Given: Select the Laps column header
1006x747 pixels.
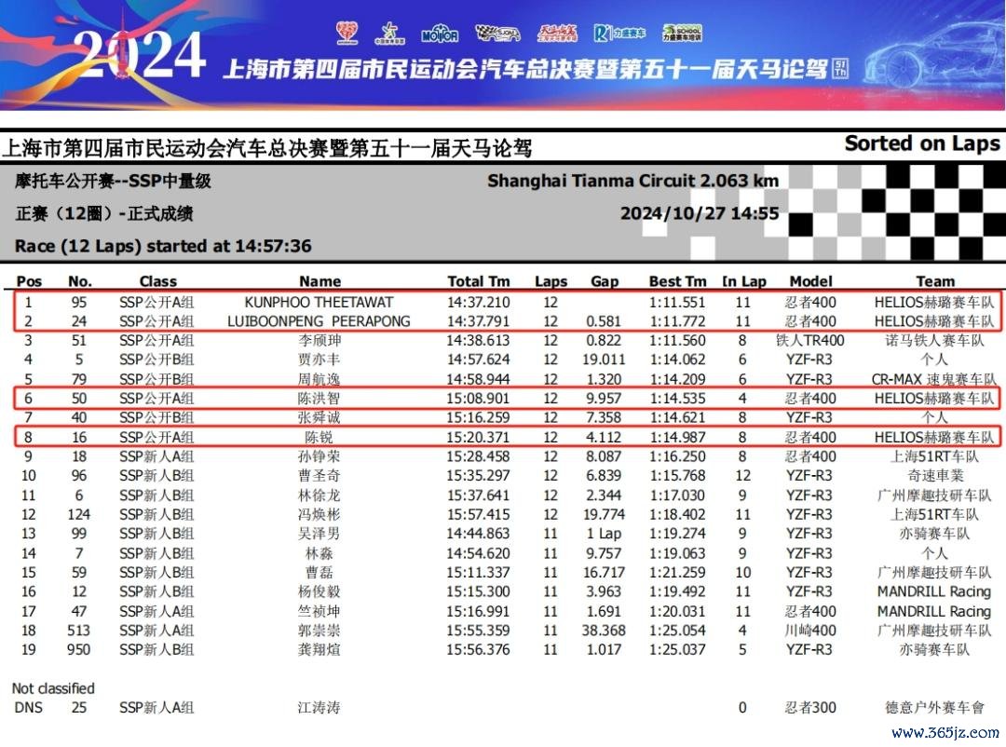Looking at the screenshot, I should pos(551,281).
